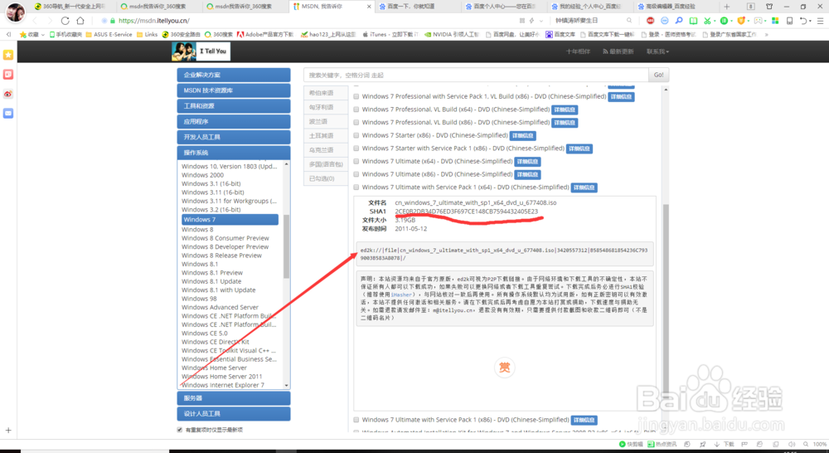This screenshot has width=829, height=453.
Task: Collapse the 操作系统 panel
Action: tap(234, 153)
